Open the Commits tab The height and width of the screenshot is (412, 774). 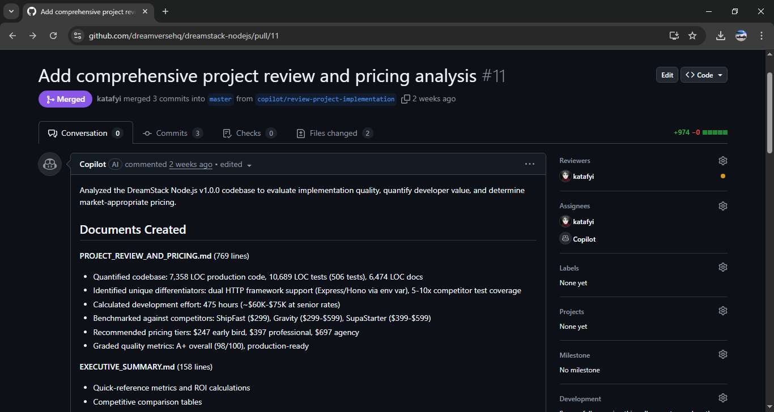pyautogui.click(x=172, y=132)
